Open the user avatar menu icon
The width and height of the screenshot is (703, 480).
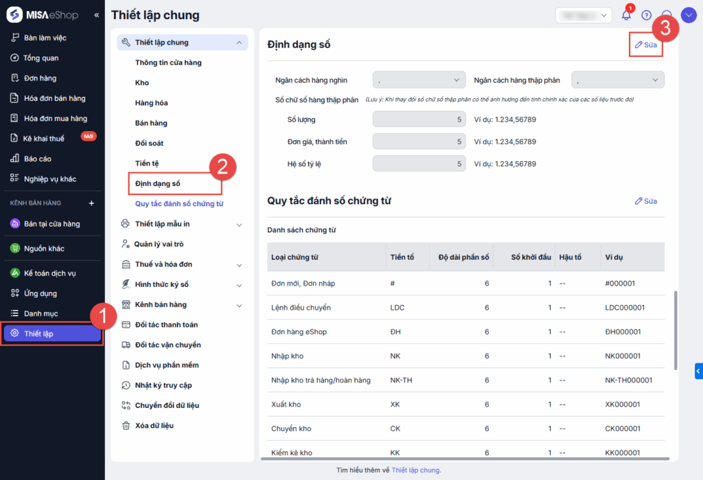pyautogui.click(x=689, y=15)
